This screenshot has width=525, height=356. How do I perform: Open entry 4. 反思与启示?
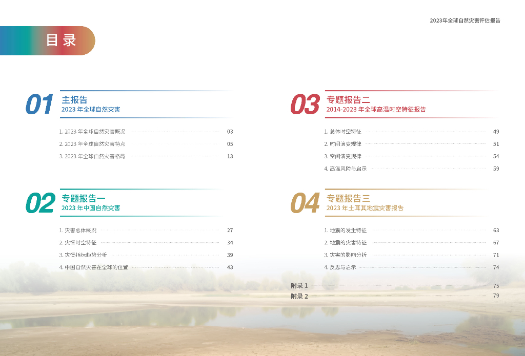pyautogui.click(x=340, y=267)
